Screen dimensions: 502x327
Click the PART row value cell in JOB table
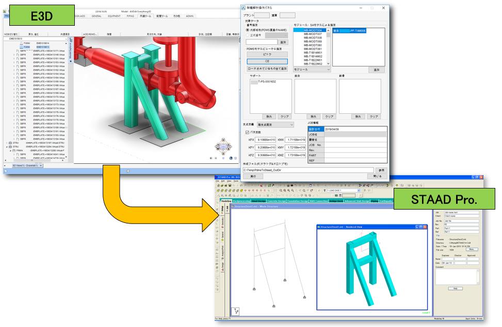tap(355, 156)
